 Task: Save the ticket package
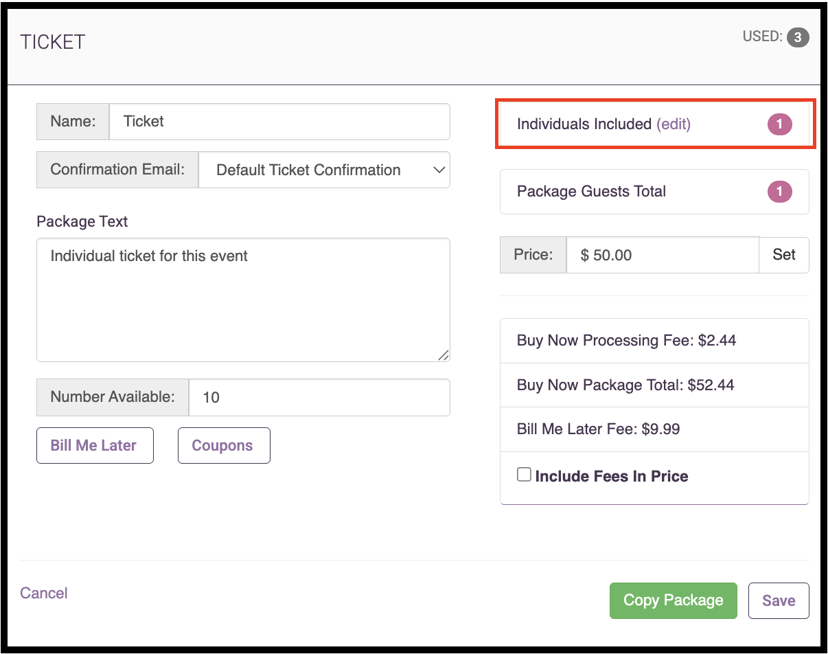click(779, 600)
